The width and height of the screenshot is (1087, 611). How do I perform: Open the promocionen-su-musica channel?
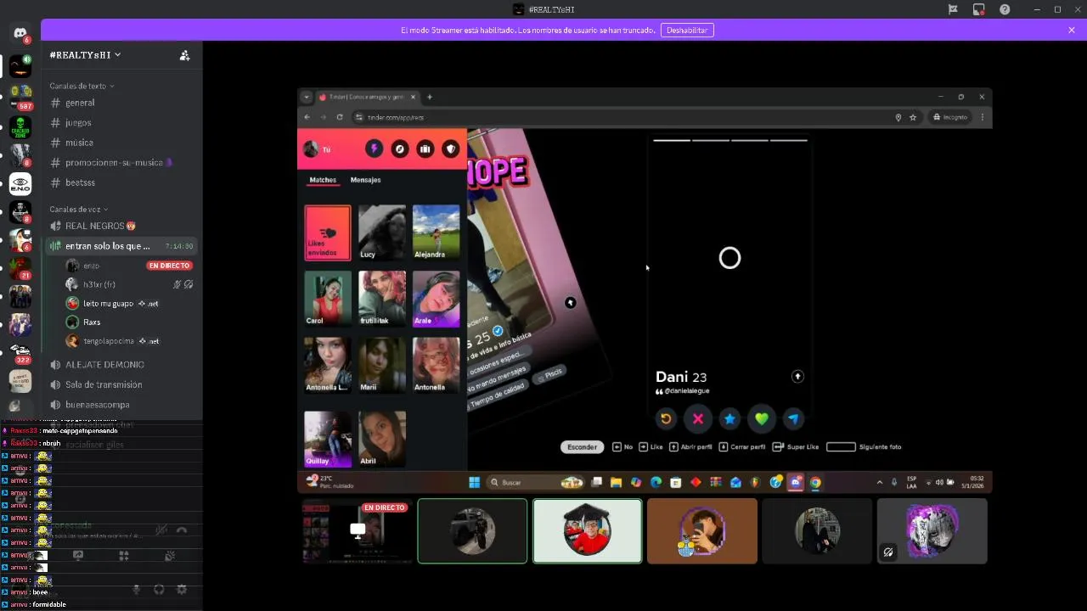point(122,162)
